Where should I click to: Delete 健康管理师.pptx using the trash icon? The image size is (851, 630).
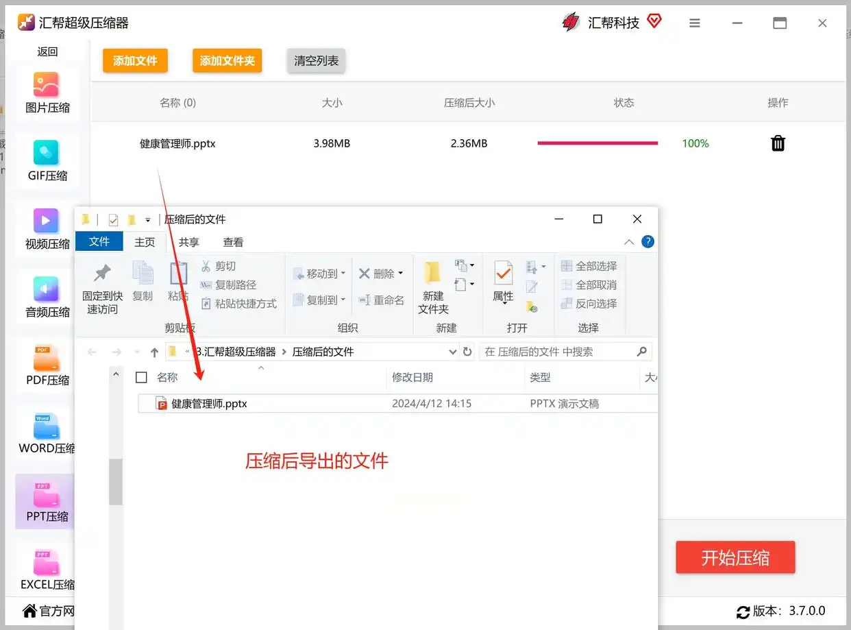tap(778, 143)
